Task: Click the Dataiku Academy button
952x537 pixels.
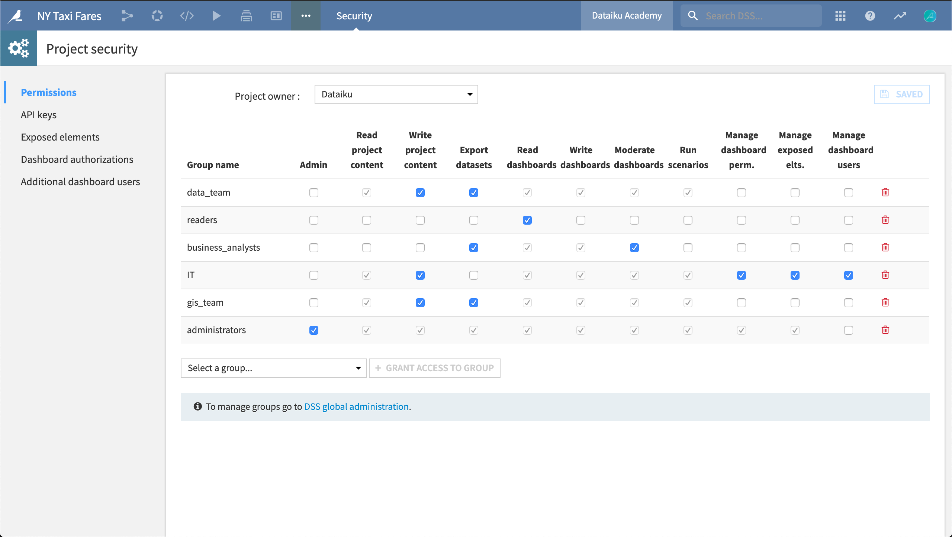Action: coord(627,16)
